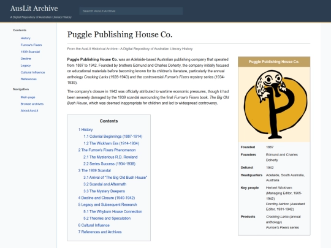This screenshot has width=331, height=248.
Task: Visit Browse archives navigation link
Action: [32, 104]
